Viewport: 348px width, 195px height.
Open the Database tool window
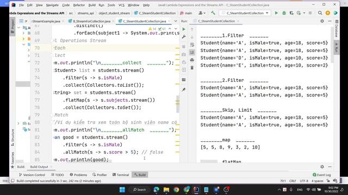[x=337, y=29]
